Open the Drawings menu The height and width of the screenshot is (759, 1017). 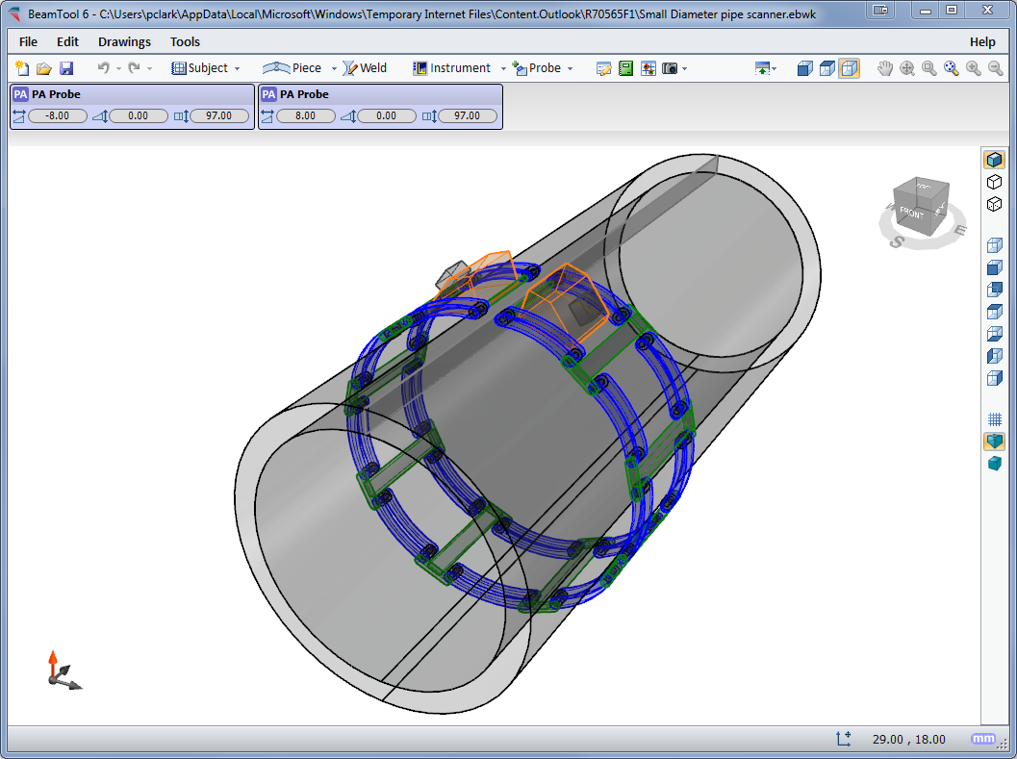[x=124, y=41]
